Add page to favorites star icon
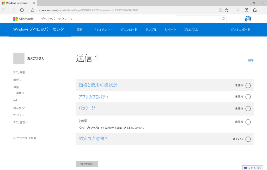 coord(227,10)
